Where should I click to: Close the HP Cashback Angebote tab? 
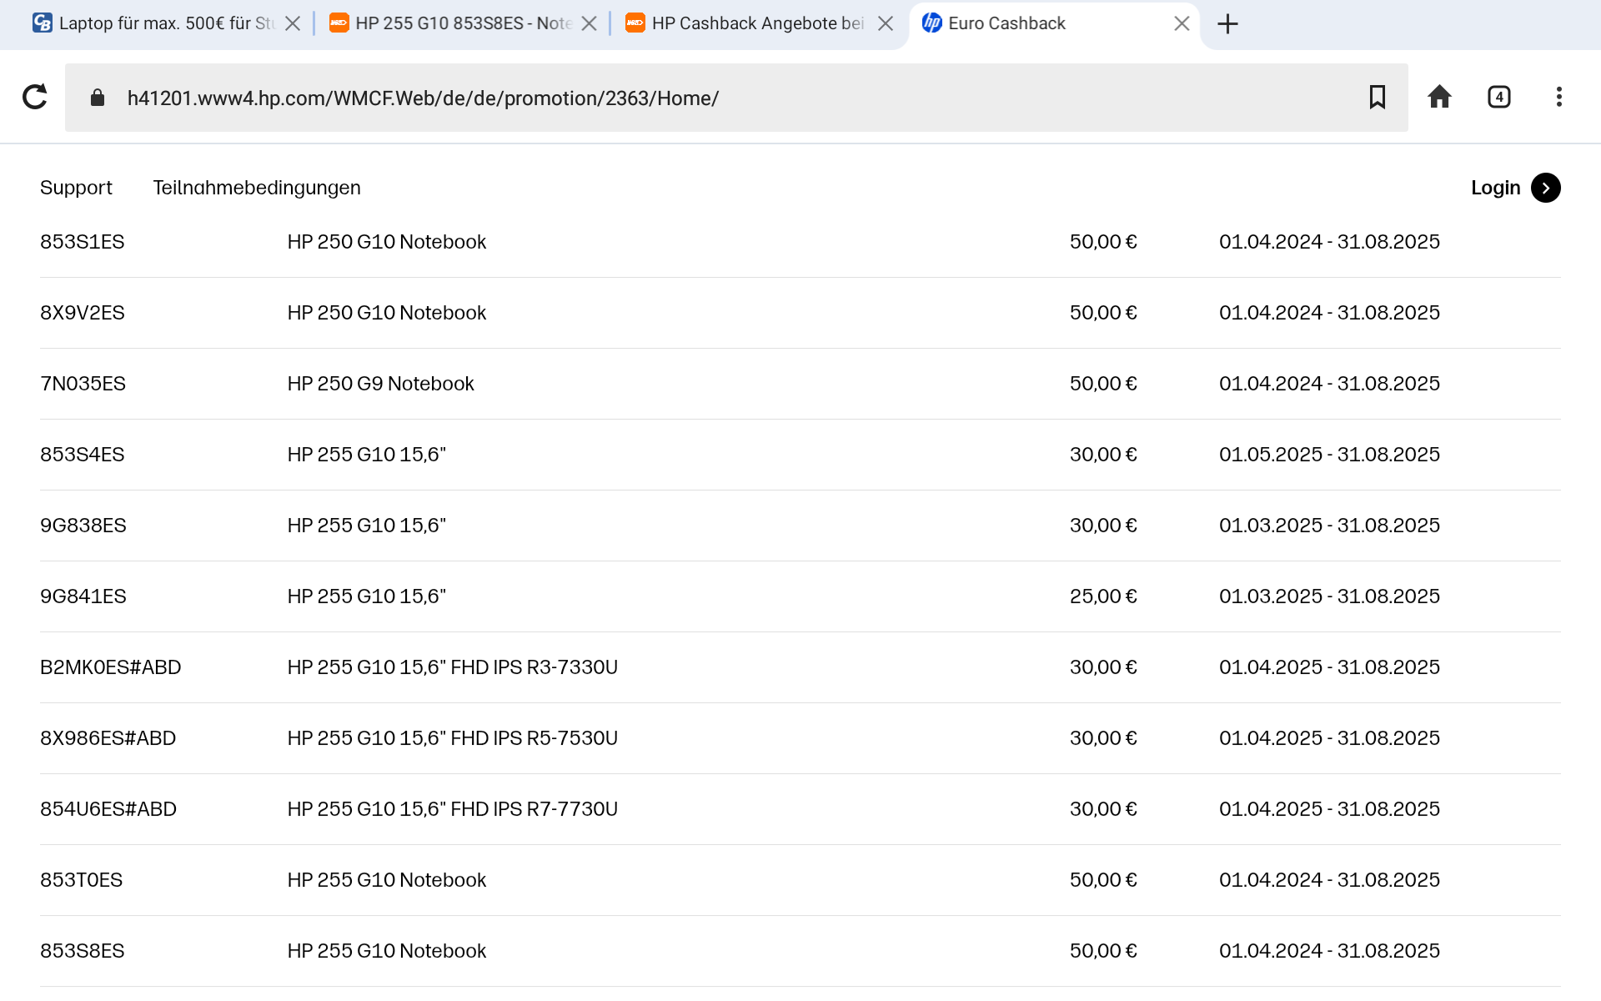pos(886,23)
